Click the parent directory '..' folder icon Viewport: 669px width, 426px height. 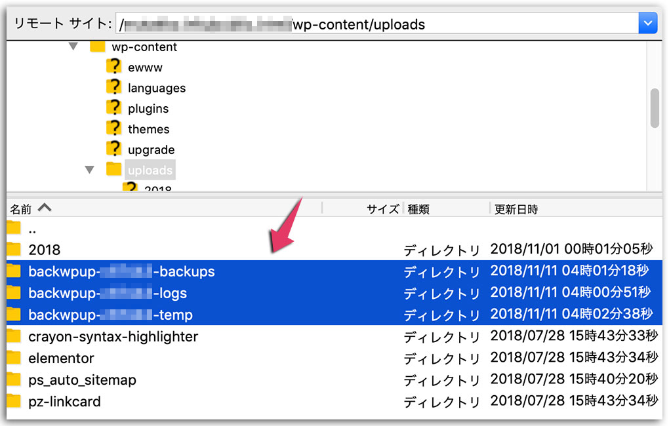13,228
